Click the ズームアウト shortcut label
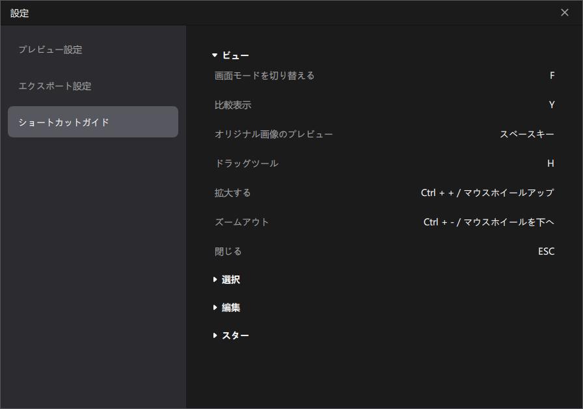This screenshot has height=409, width=583. click(242, 222)
